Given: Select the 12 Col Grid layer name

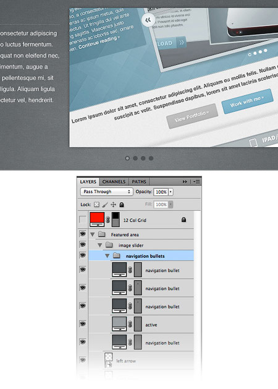Looking at the screenshot, I should (x=135, y=220).
